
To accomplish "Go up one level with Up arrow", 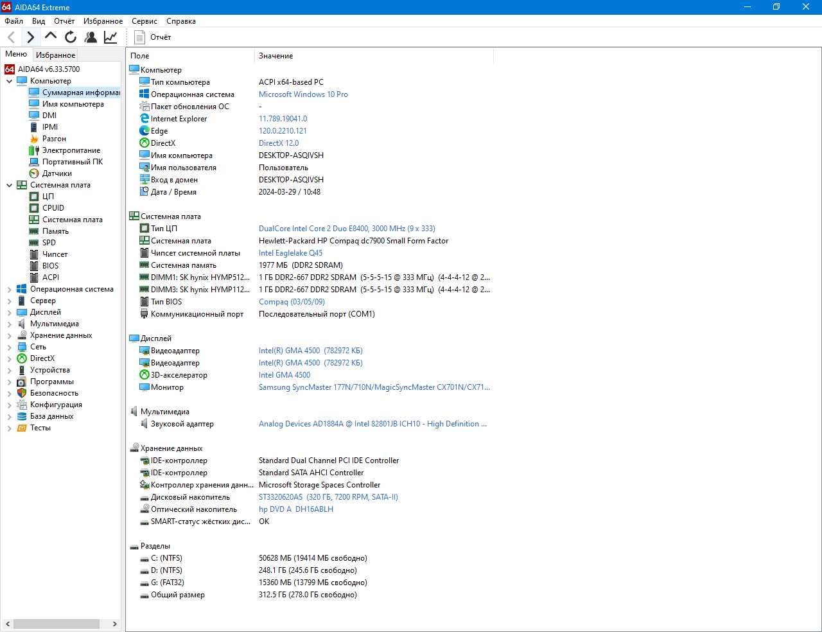I will (x=51, y=37).
